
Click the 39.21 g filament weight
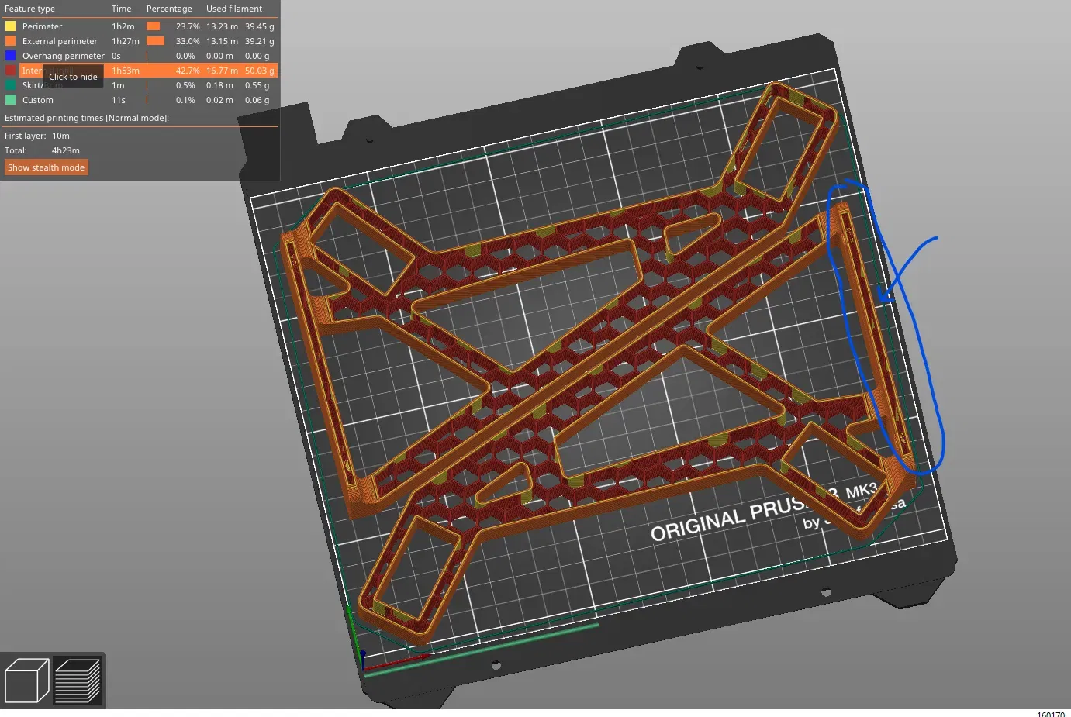260,41
